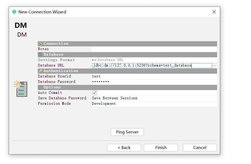This screenshot has height=164, width=251.
Task: Toggle the Auto Commit checkbox
Action: (x=95, y=93)
